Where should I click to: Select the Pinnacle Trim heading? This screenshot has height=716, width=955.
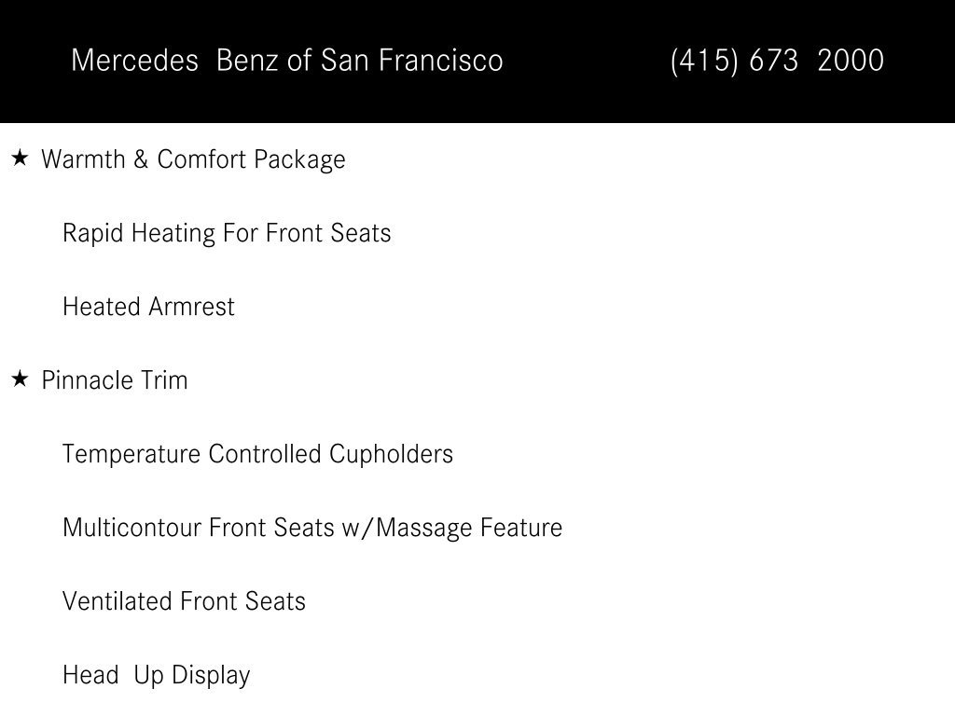point(115,380)
